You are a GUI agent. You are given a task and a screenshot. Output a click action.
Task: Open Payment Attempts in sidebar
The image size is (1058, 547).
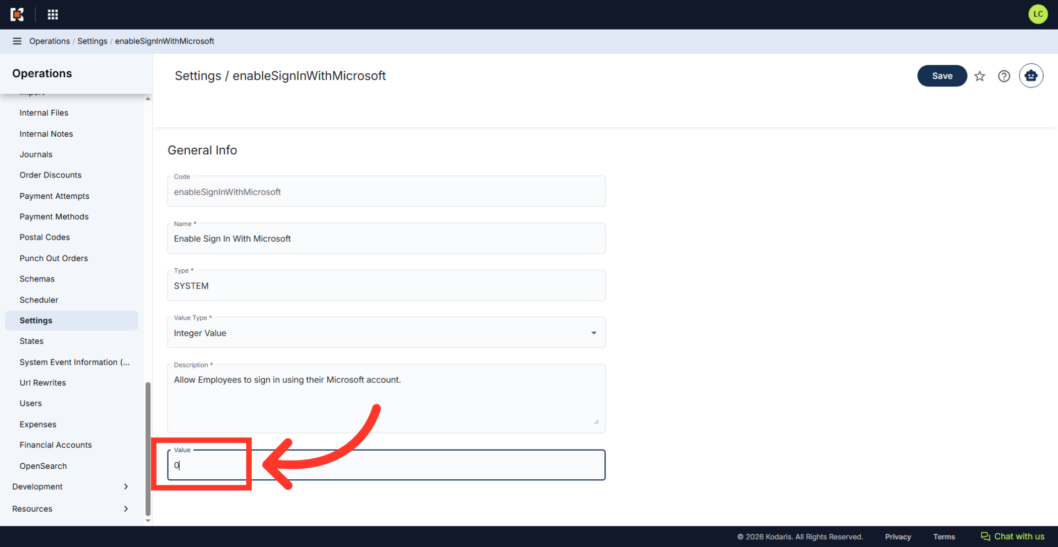[x=55, y=196]
